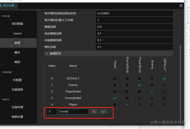Click the 'PlayerBullet' row name
Screen dimensions: 190x129
[x=73, y=92]
